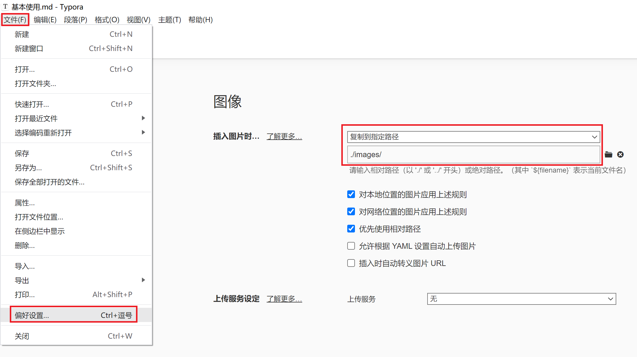Open the 文件(F) menu
Screen dimensions: 637x357
click(15, 20)
